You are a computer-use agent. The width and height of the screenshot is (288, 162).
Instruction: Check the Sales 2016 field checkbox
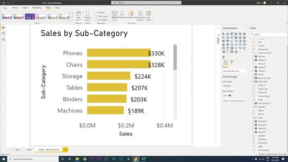pyautogui.click(x=254, y=121)
